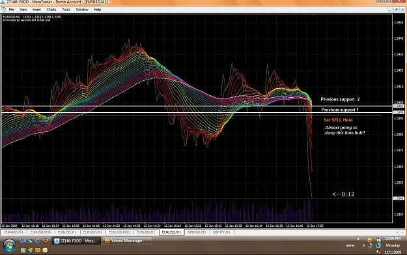407x255 pixels.
Task: Select the 'Previous support 2' label
Action: click(340, 99)
